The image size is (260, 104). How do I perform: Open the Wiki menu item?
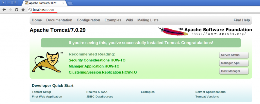click(129, 20)
